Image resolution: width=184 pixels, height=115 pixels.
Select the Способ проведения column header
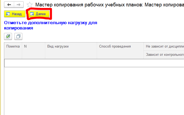click(x=120, y=51)
